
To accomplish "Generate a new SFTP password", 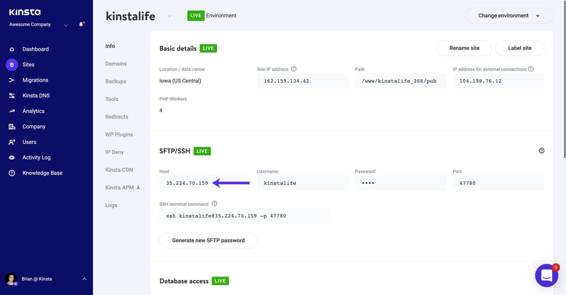I will [208, 240].
